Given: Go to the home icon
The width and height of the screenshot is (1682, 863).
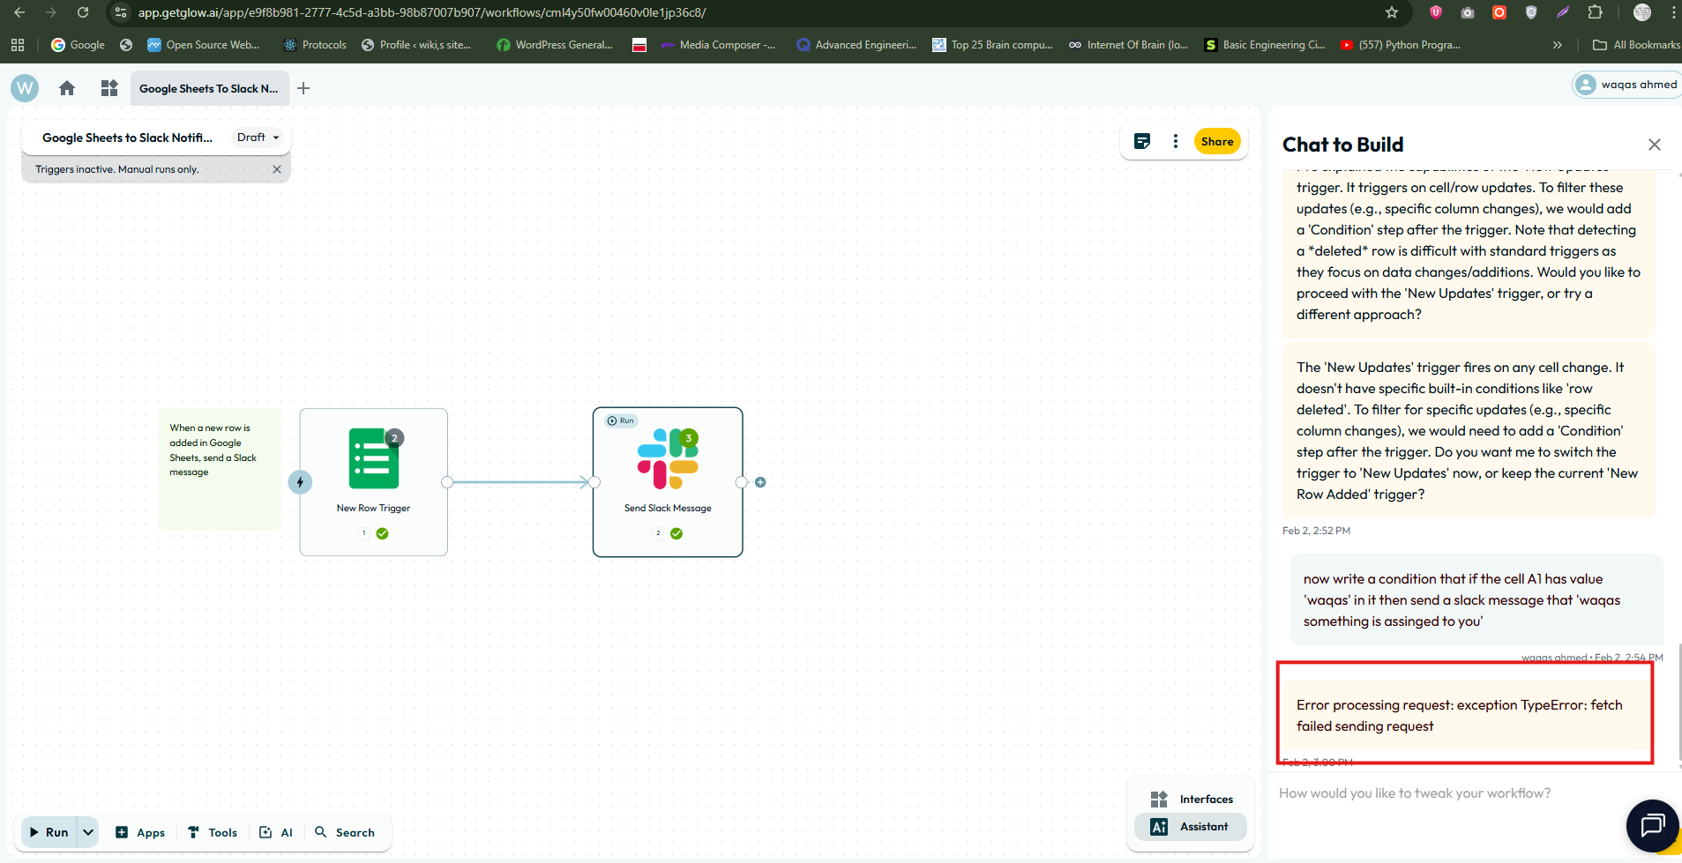Looking at the screenshot, I should [x=67, y=88].
